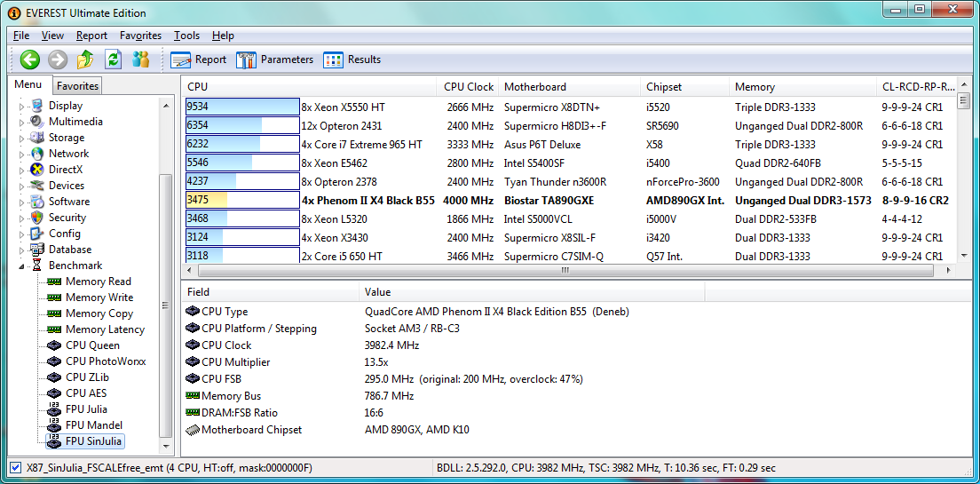This screenshot has height=484, width=980.
Task: Sort by CPU Clock column header
Action: point(469,87)
